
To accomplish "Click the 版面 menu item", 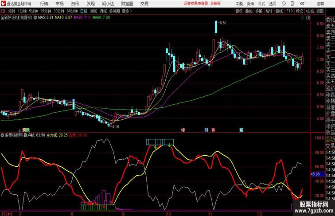I will (x=250, y=4).
